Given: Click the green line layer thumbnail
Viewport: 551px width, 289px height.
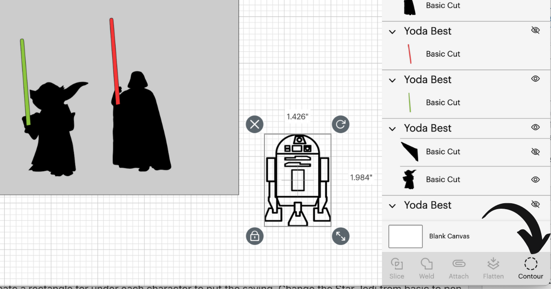Looking at the screenshot, I should coord(410,102).
